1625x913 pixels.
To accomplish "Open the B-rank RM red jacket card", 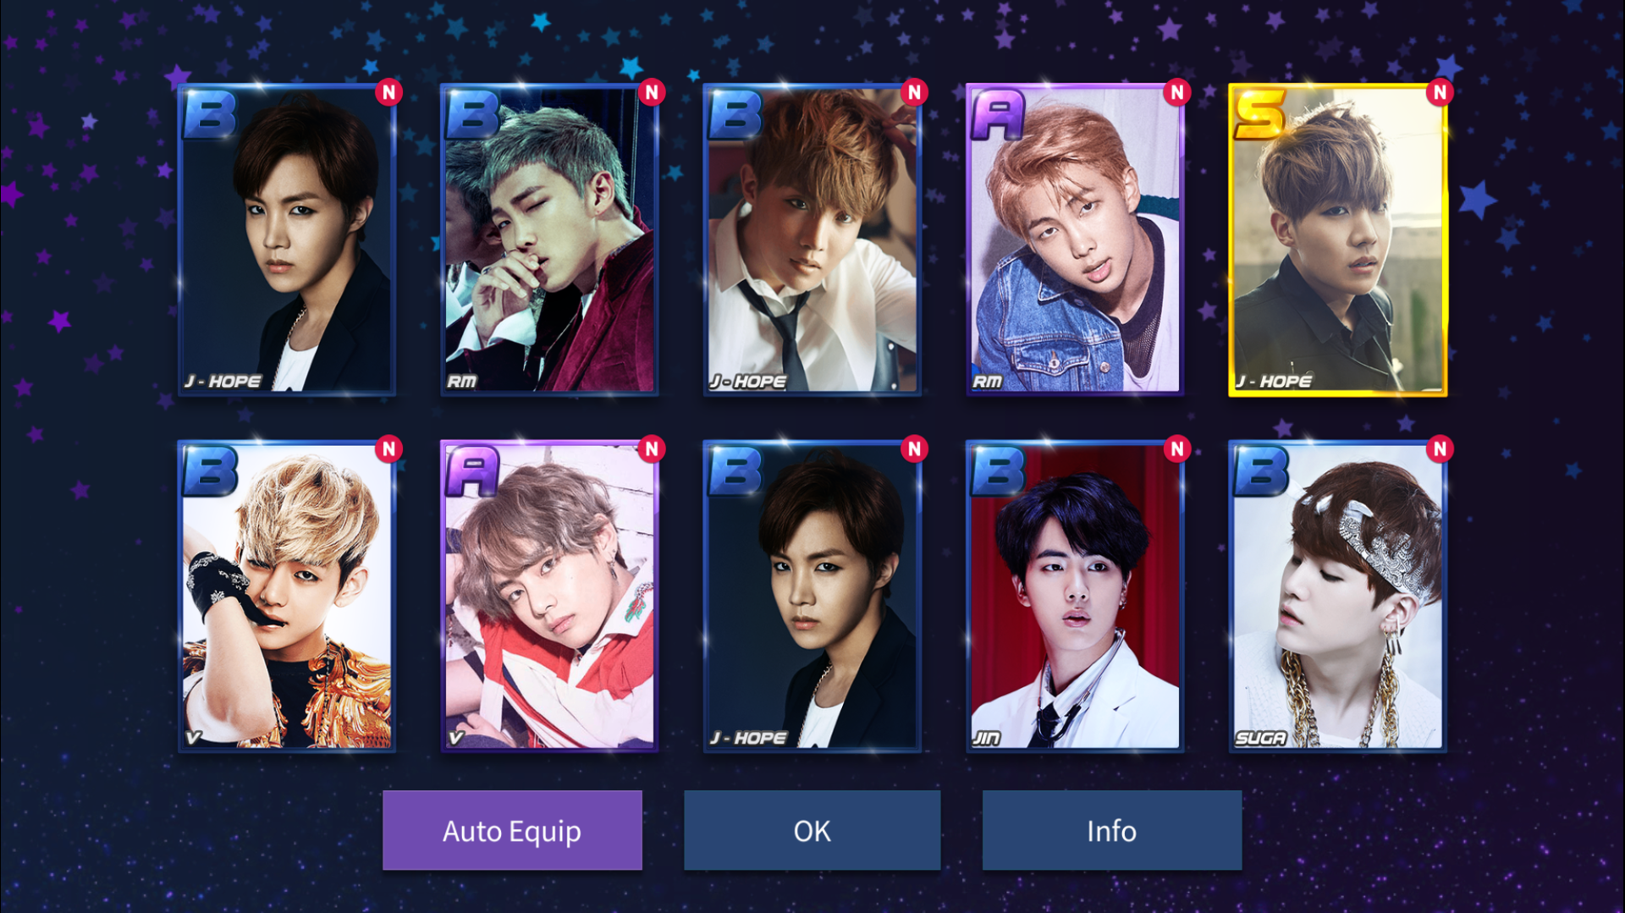I will coord(549,239).
